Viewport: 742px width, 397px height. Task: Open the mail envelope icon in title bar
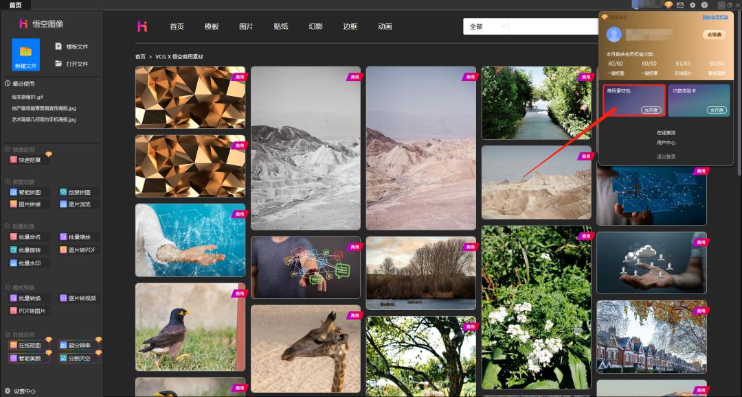click(x=680, y=5)
